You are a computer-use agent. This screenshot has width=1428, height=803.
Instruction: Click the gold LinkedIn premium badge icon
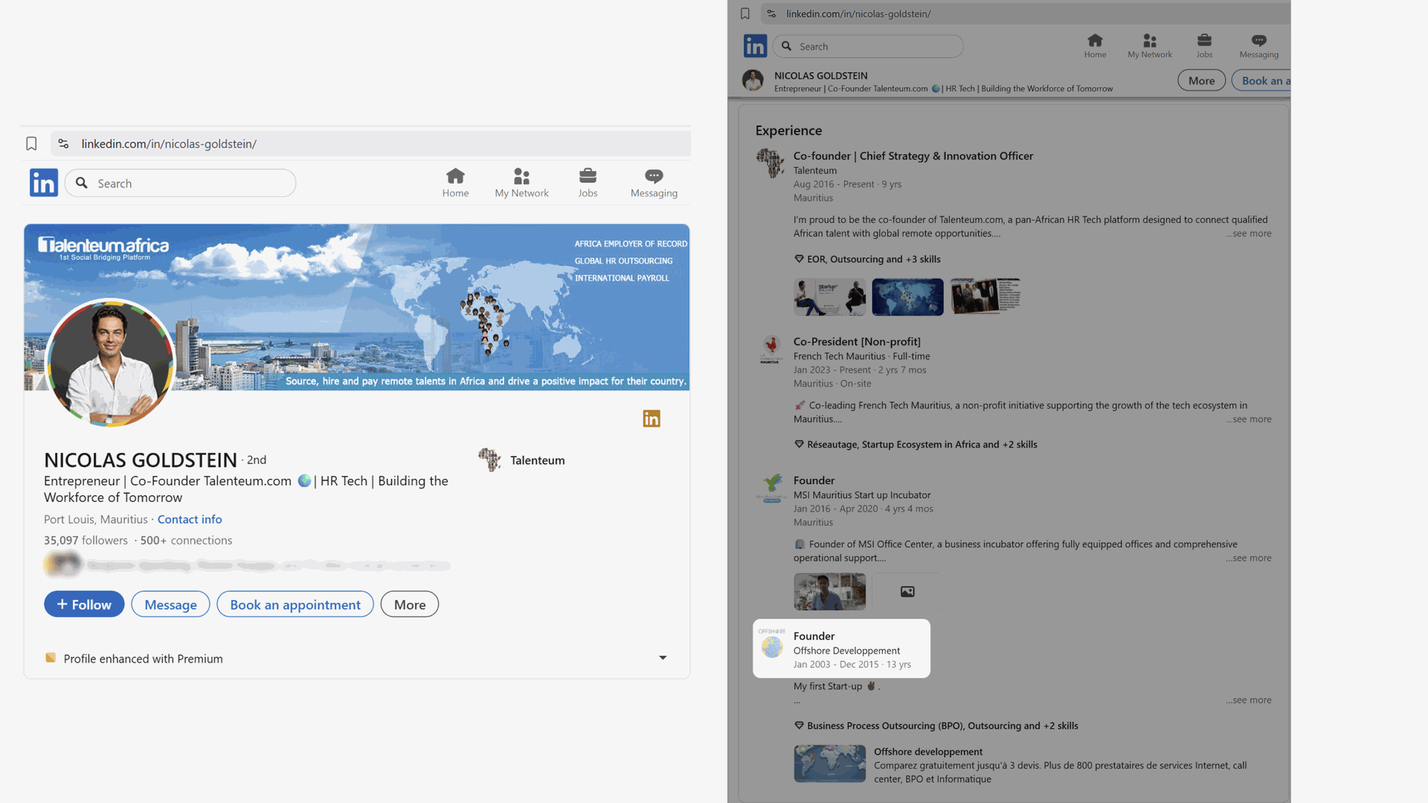[x=652, y=419]
